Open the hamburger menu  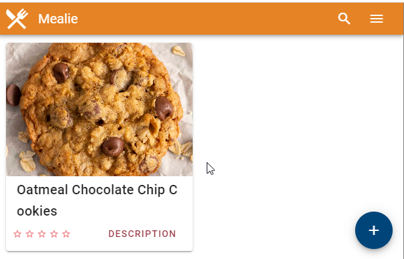pos(377,19)
